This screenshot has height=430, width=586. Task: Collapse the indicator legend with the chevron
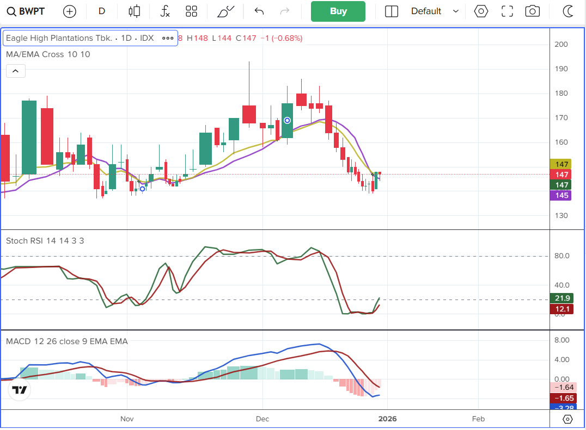tap(15, 71)
